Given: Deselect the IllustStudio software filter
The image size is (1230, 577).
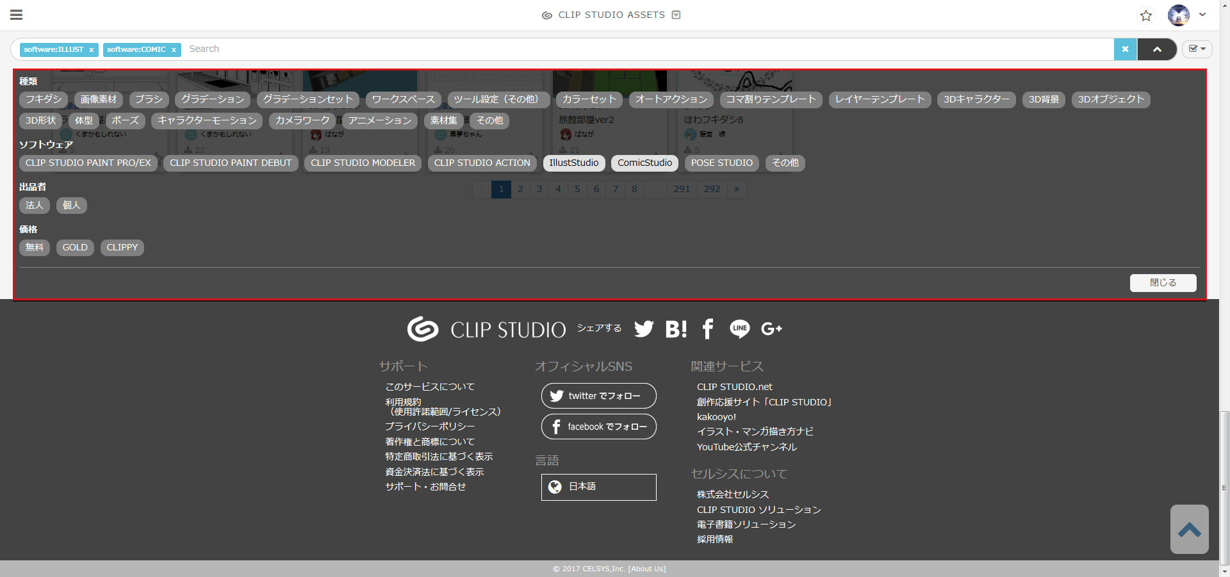Looking at the screenshot, I should pyautogui.click(x=574, y=163).
